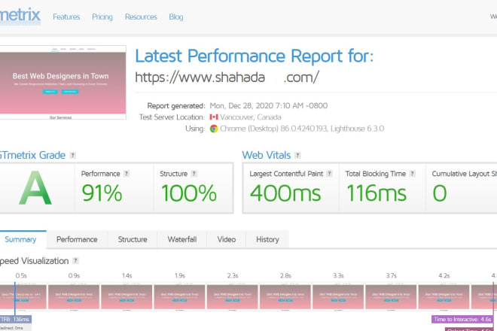The image size is (497, 331).
Task: Open help icon next to Structure score
Action: pos(194,174)
